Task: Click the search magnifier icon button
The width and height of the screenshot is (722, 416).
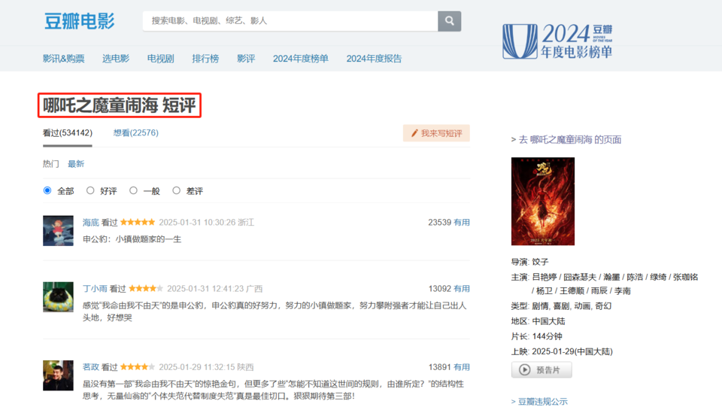Action: click(449, 21)
